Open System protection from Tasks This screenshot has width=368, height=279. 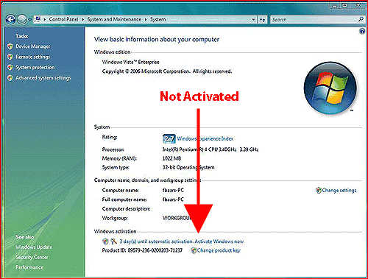[x=35, y=67]
